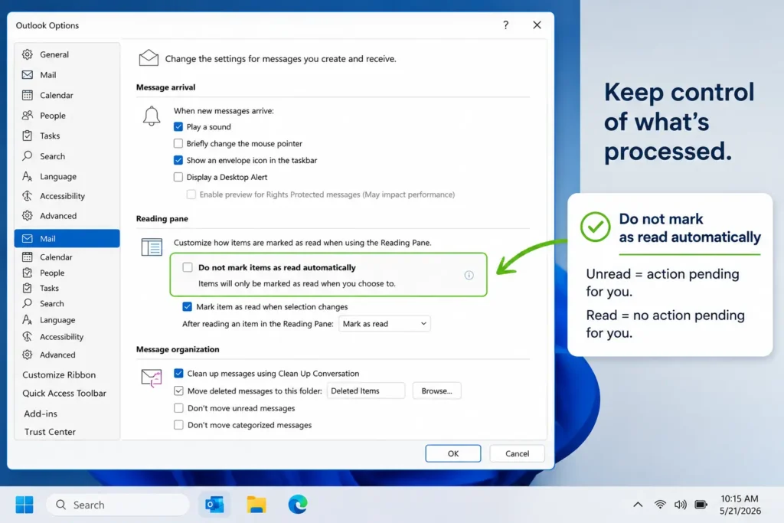Select Calendar just below highlighted Mail
Image resolution: width=784 pixels, height=523 pixels.
tap(67, 257)
